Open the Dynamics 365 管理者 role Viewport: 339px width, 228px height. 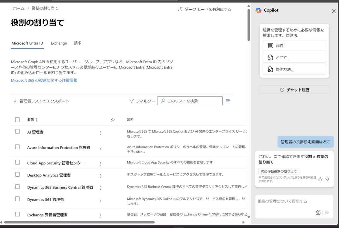pos(45,199)
